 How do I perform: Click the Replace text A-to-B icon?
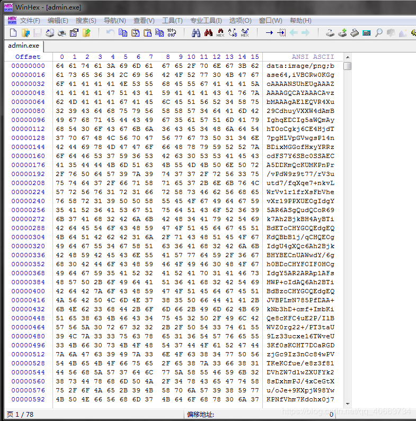click(233, 33)
